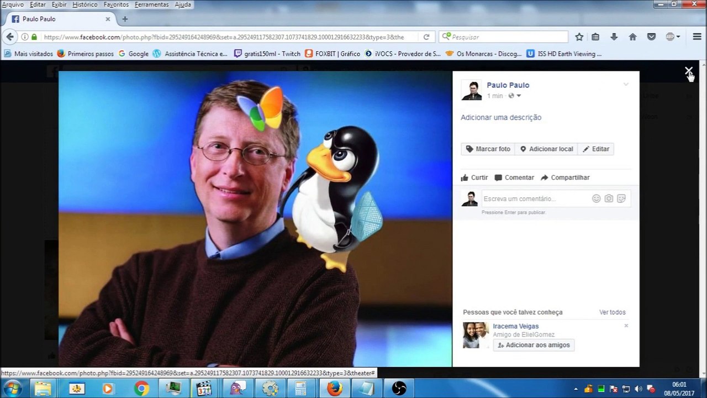
Task: Open the Histórico menu
Action: click(x=85, y=4)
